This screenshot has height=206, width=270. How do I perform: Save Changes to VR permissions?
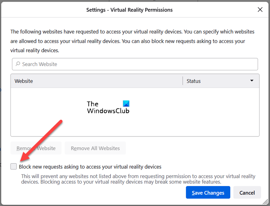[x=208, y=193]
